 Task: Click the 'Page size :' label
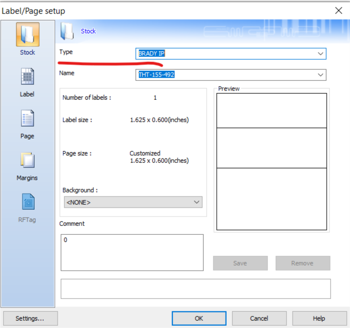77,153
